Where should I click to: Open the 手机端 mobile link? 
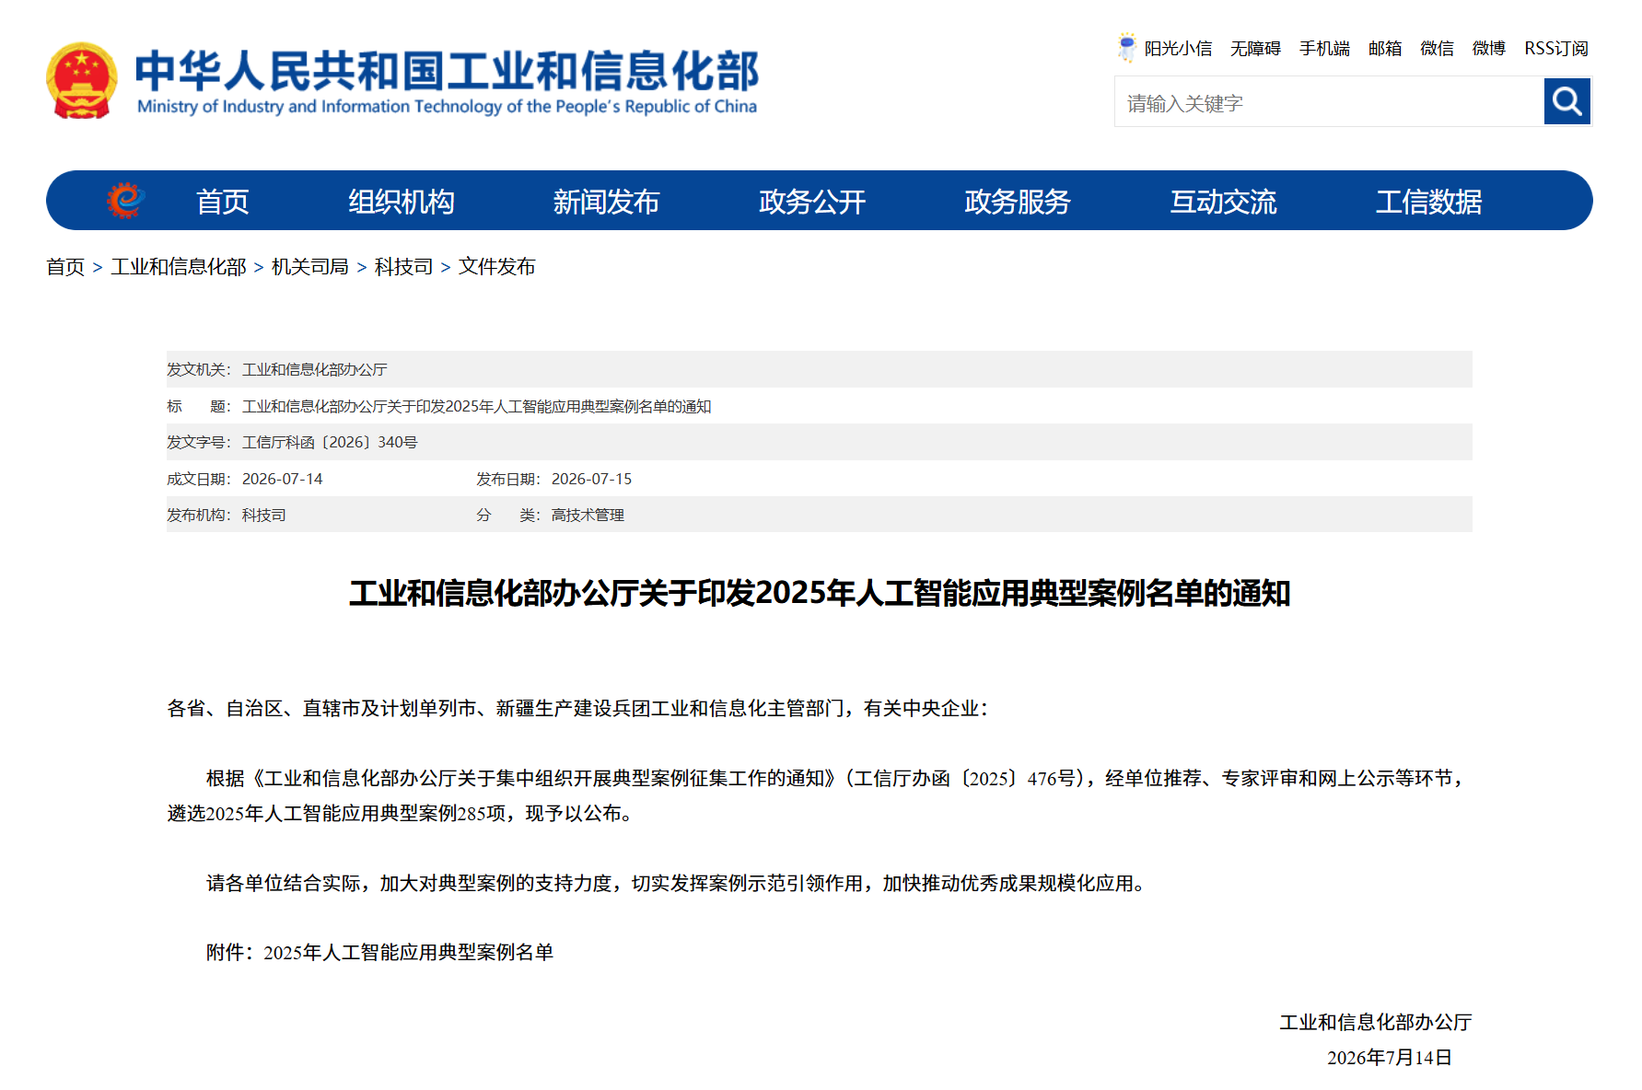[x=1324, y=48]
